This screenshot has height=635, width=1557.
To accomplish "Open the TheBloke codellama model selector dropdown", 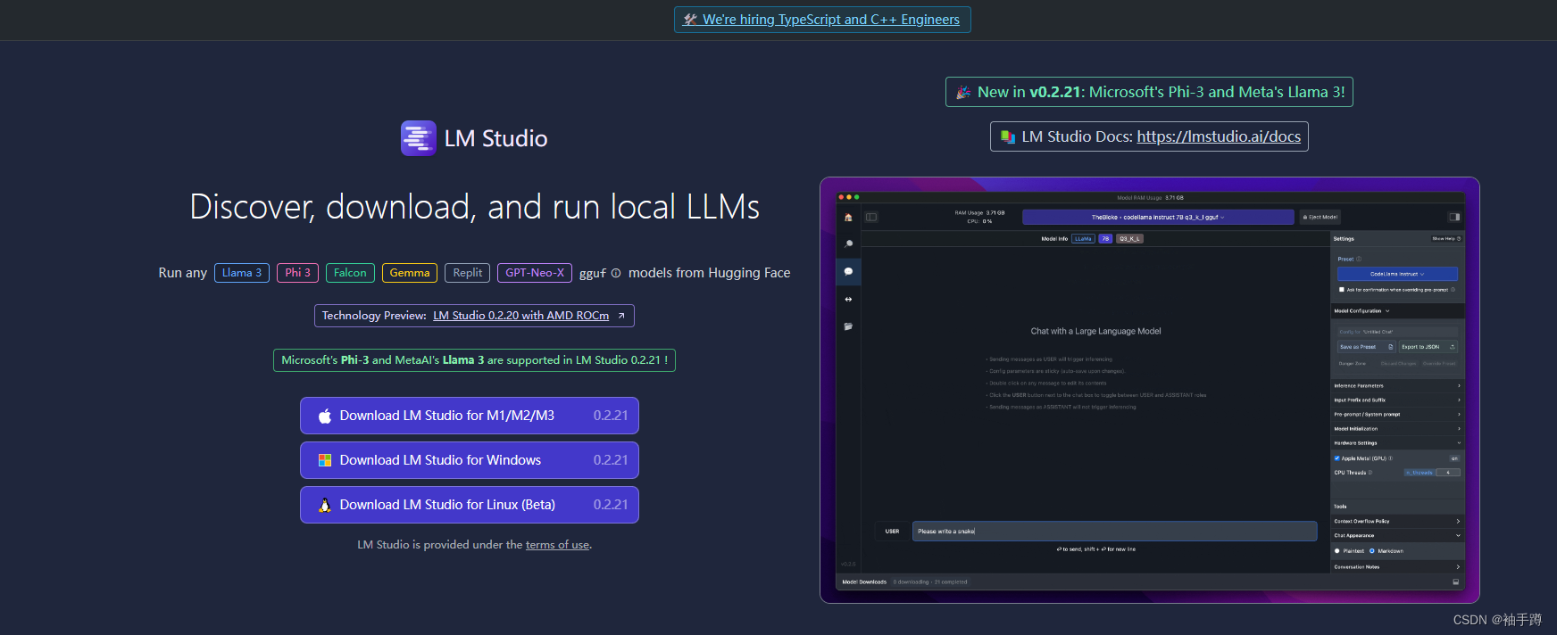I will click(x=1158, y=217).
